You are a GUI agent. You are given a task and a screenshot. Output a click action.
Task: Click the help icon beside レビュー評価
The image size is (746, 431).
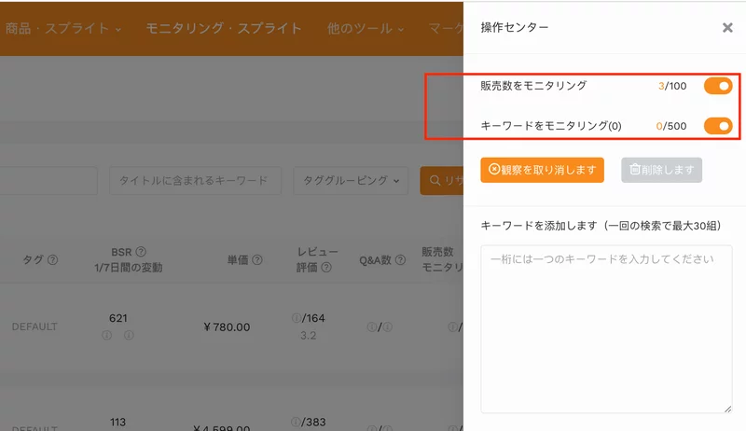(x=325, y=268)
